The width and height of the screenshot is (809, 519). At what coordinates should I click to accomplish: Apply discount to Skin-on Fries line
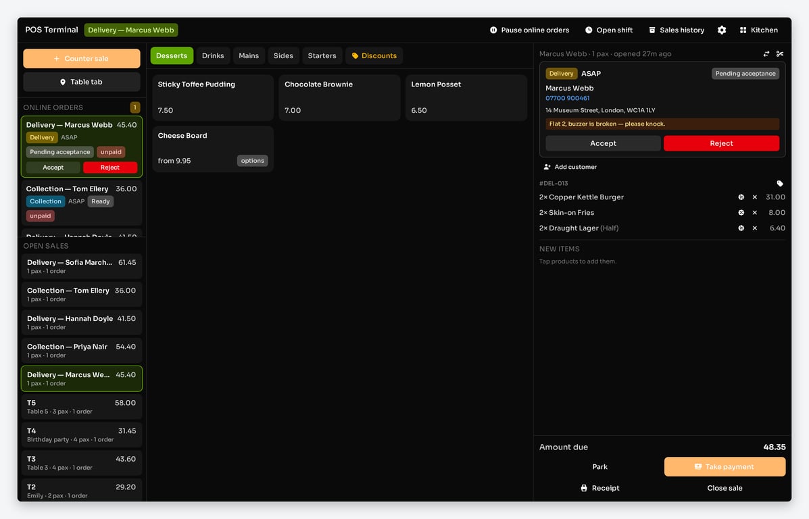741,213
